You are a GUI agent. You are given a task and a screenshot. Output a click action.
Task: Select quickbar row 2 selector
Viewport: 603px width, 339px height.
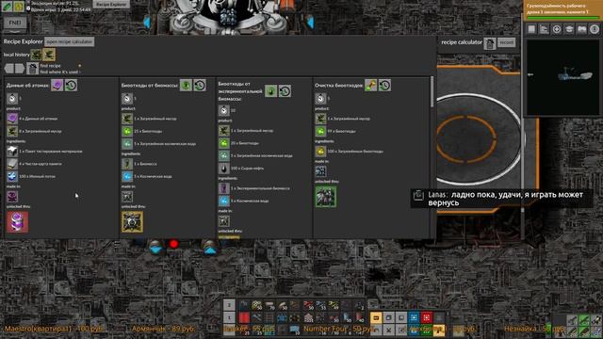[x=229, y=305]
